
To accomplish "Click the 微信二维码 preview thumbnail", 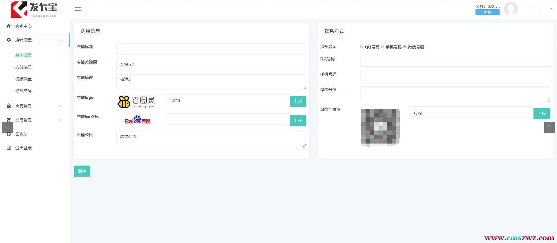I will 380,127.
